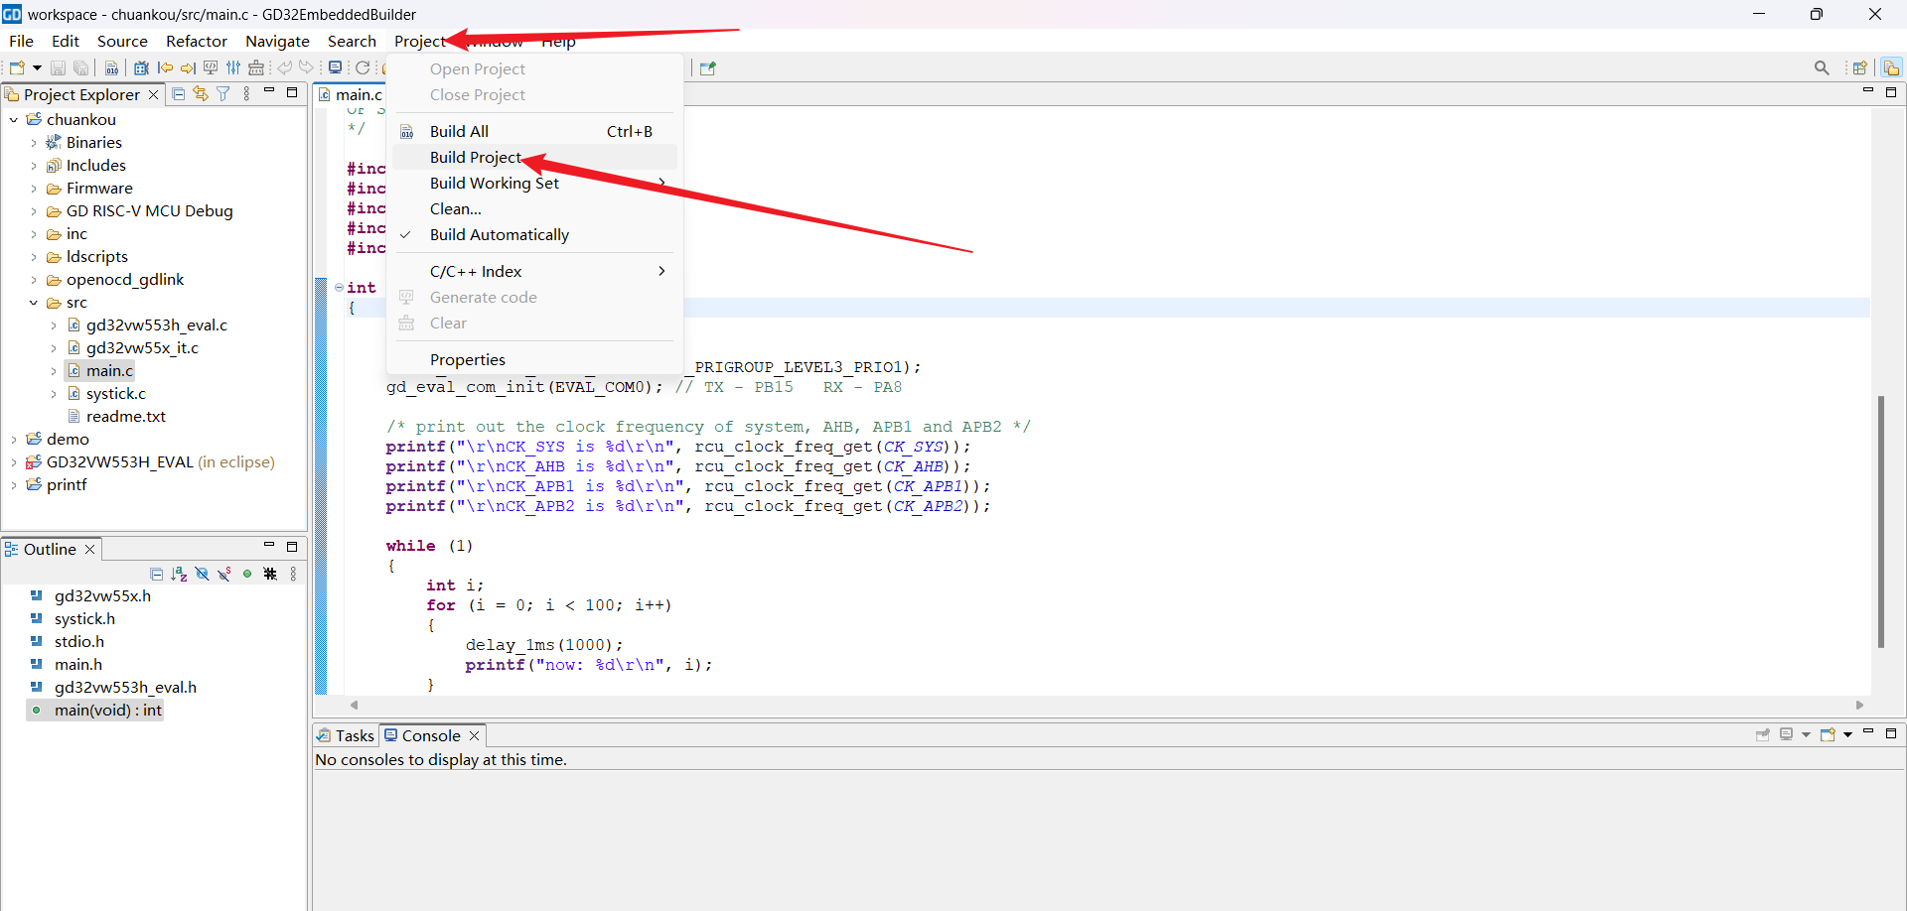The height and width of the screenshot is (911, 1907).
Task: Open the dropdown arrow beside the New button
Action: point(37,68)
